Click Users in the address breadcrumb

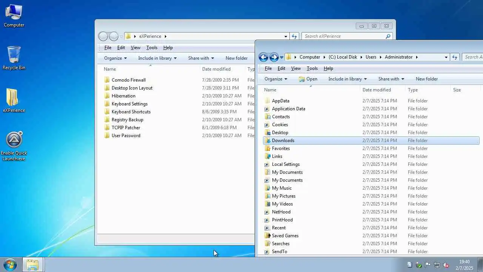(x=371, y=57)
